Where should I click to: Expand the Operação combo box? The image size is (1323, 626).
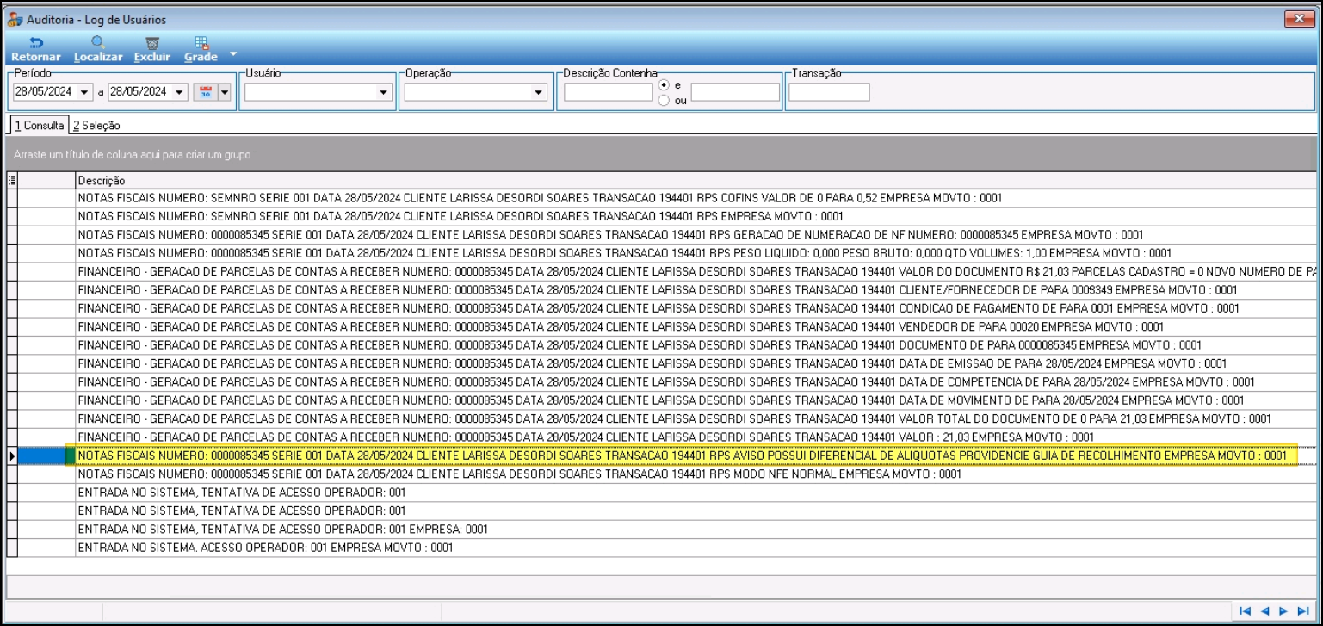(x=539, y=92)
